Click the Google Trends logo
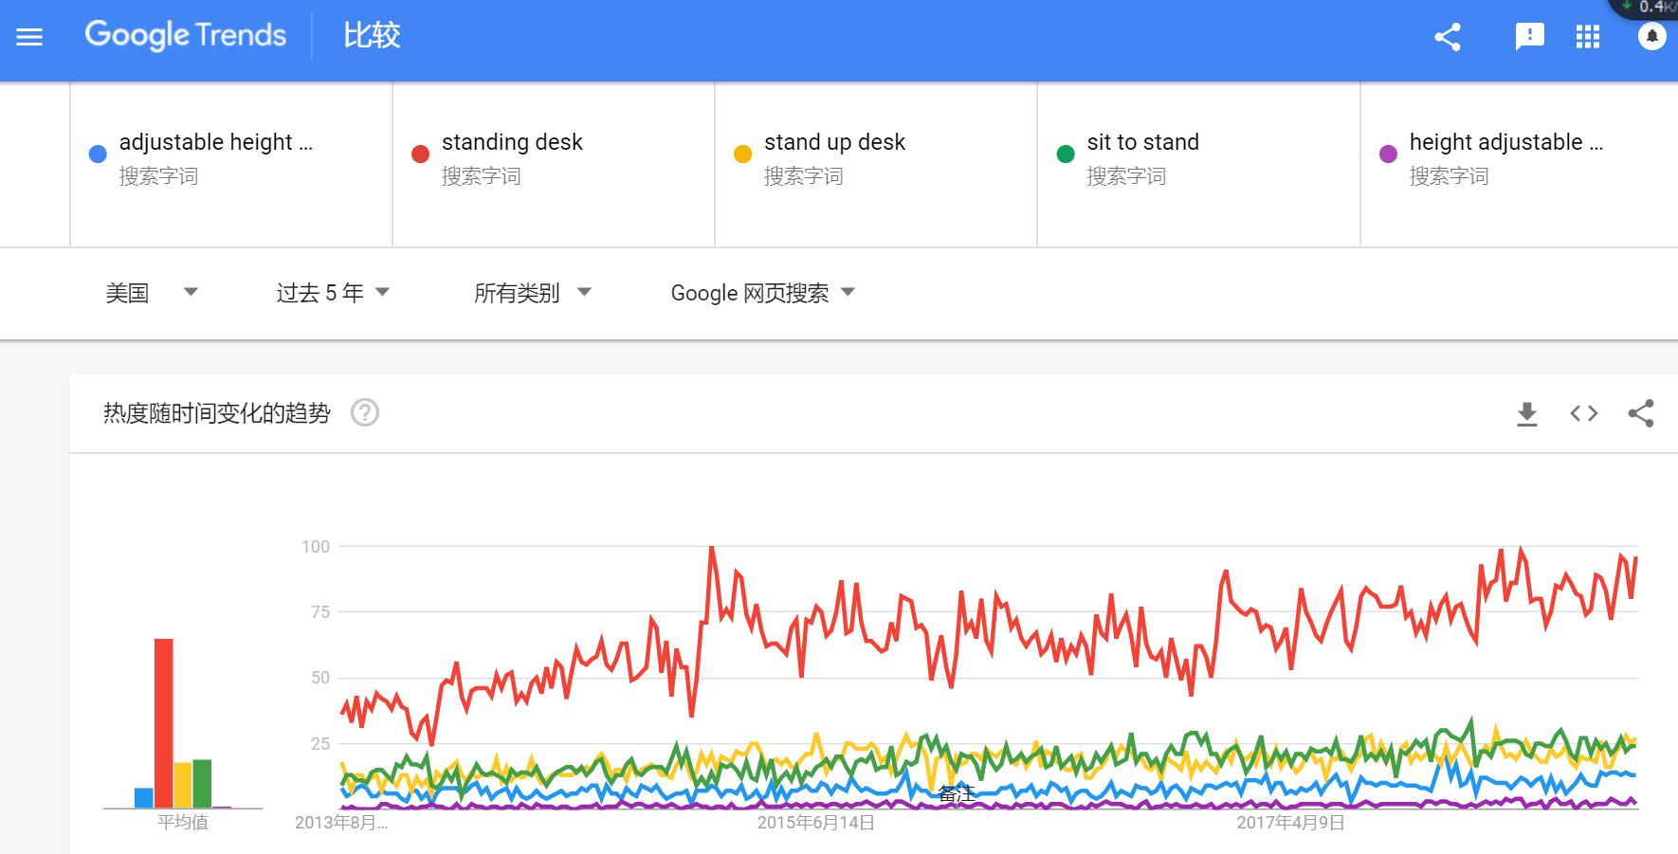 coord(186,36)
